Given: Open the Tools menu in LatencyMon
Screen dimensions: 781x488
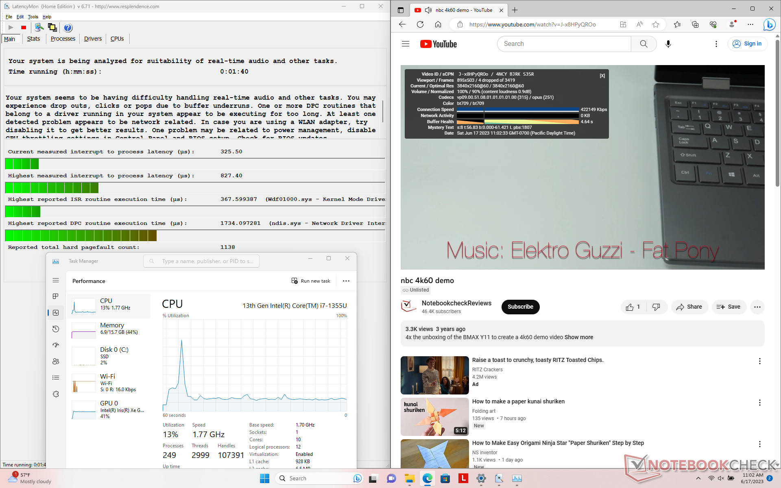Looking at the screenshot, I should (x=33, y=17).
